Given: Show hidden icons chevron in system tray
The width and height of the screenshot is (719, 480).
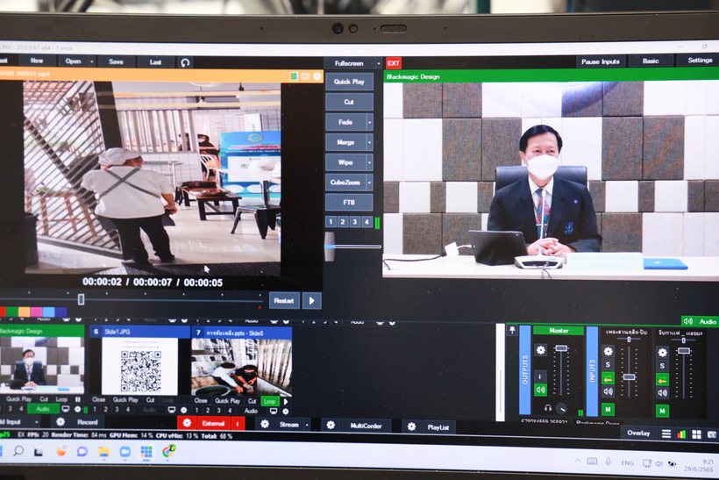Looking at the screenshot, I should coord(577,462).
